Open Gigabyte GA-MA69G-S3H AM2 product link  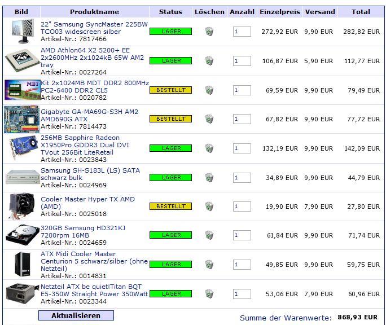(x=89, y=115)
